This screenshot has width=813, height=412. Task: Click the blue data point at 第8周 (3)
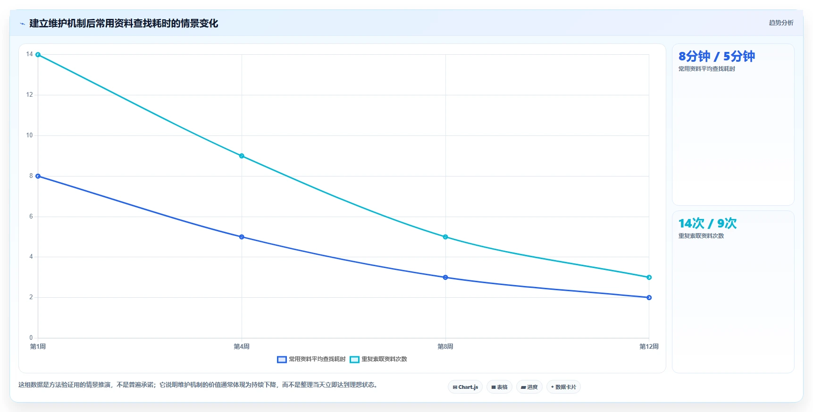(445, 277)
